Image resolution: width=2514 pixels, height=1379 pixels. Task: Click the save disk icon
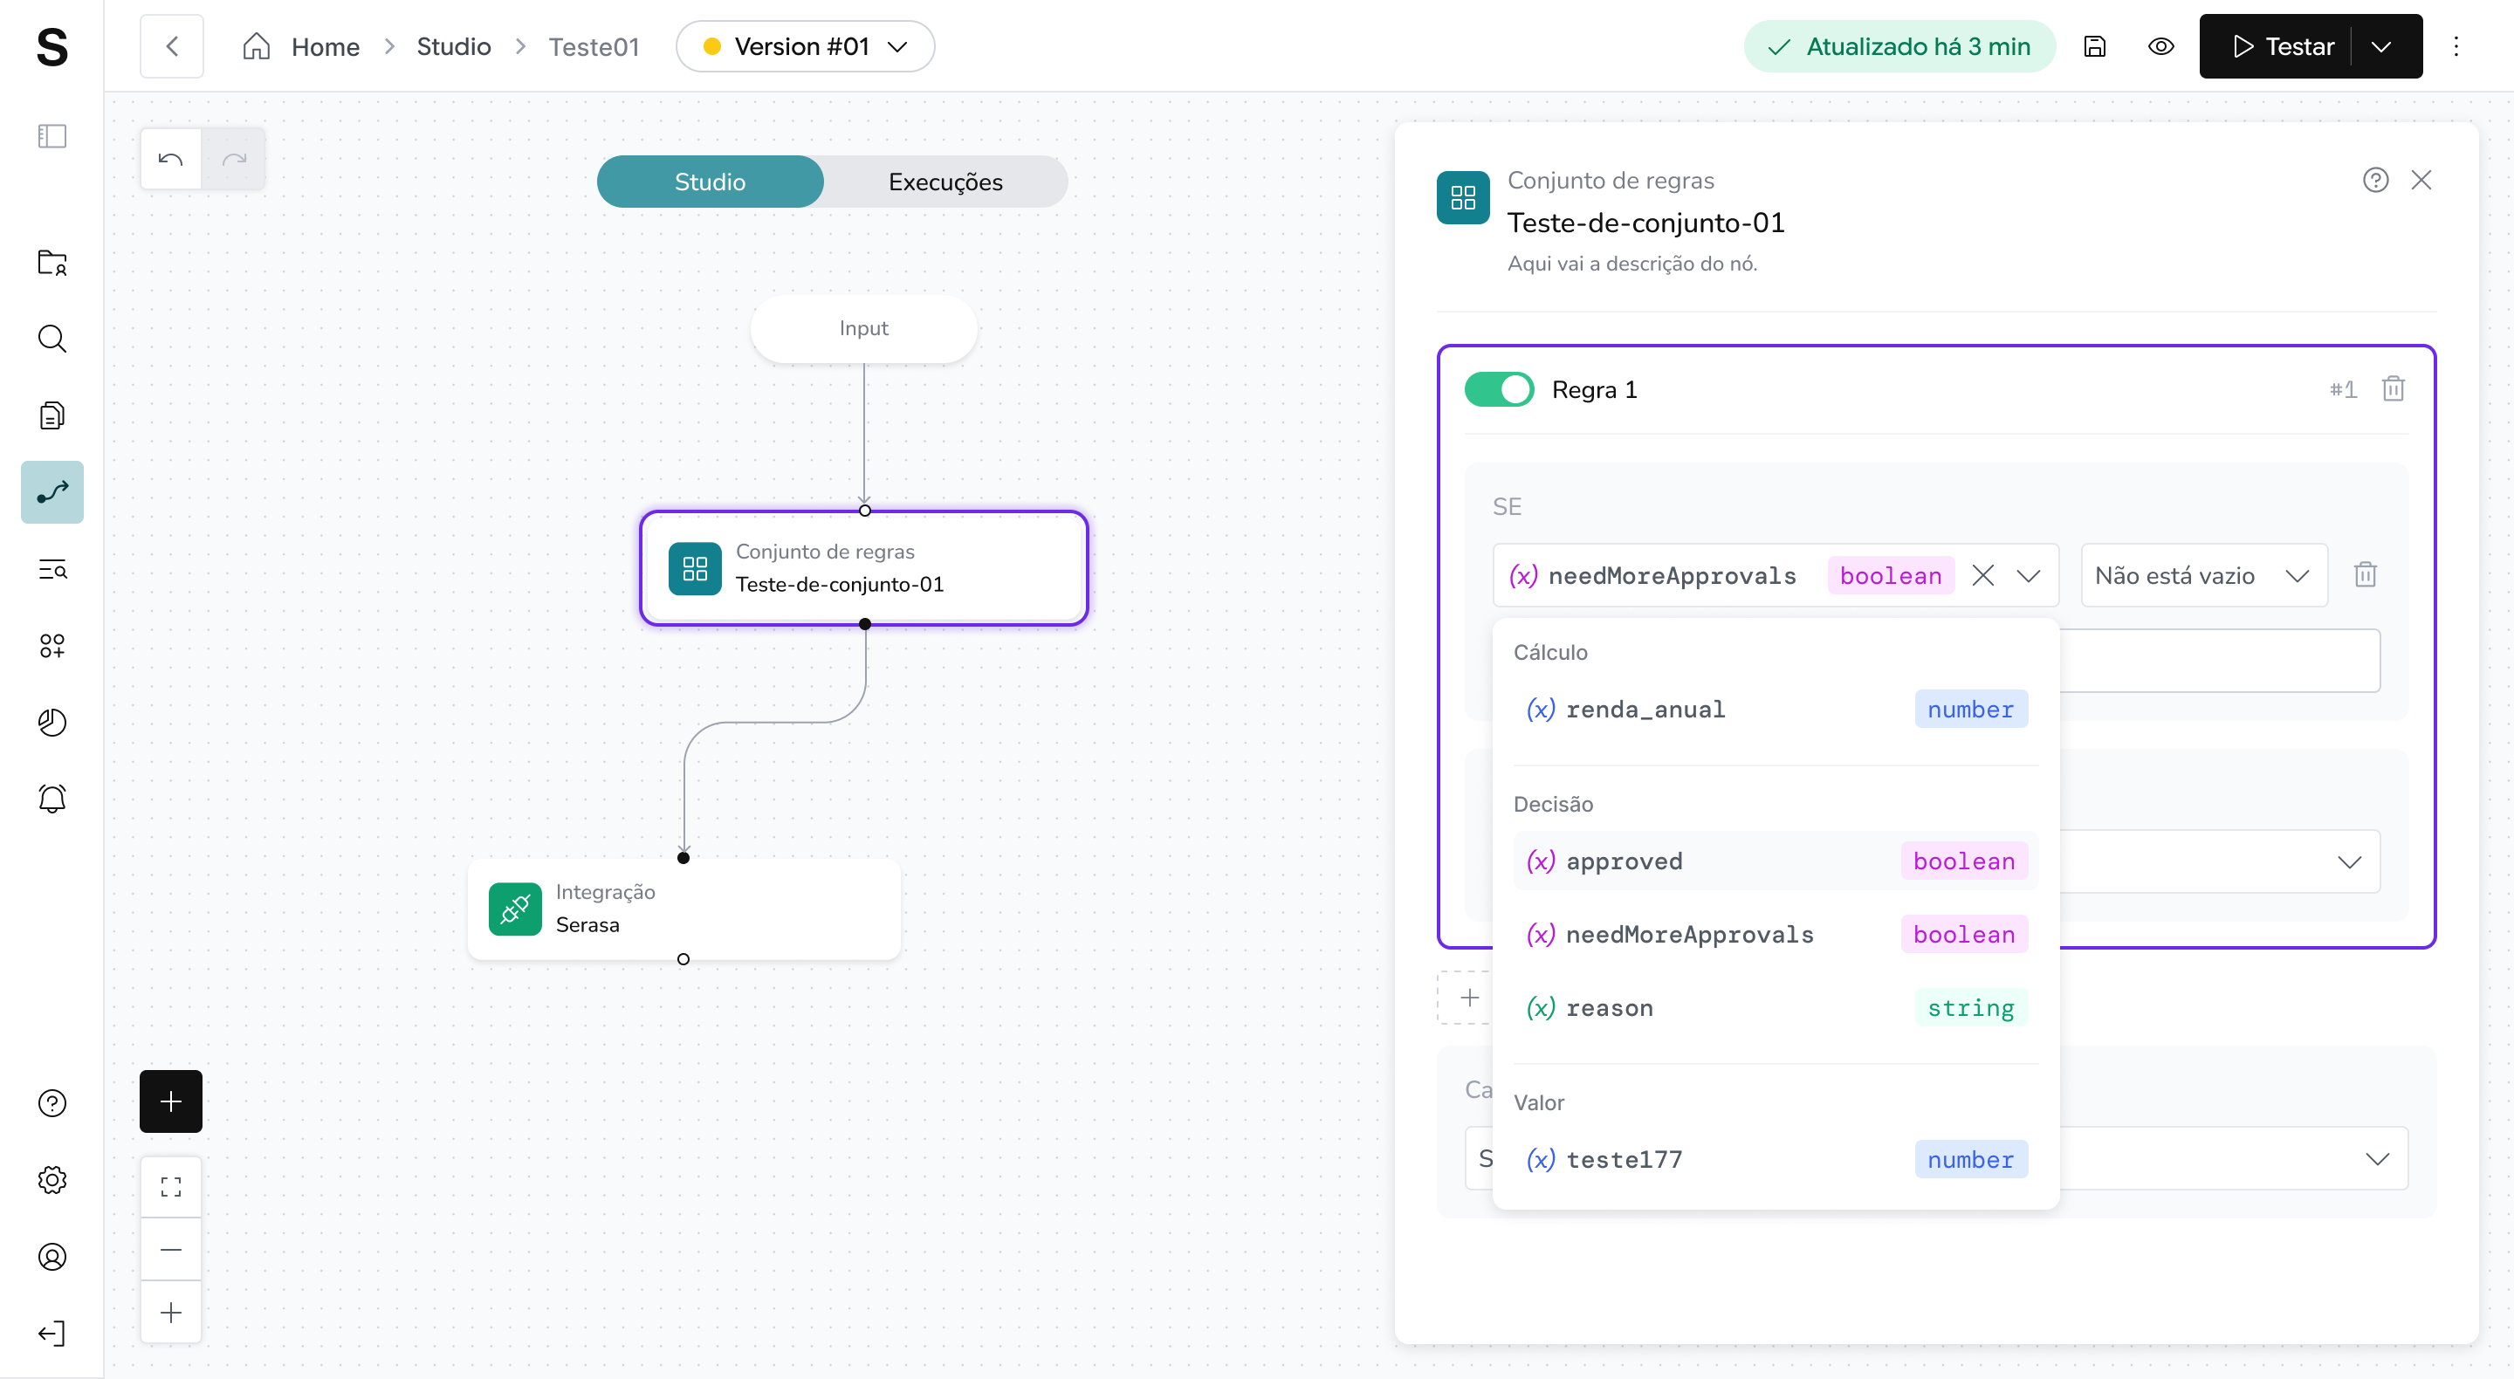pyautogui.click(x=2094, y=47)
